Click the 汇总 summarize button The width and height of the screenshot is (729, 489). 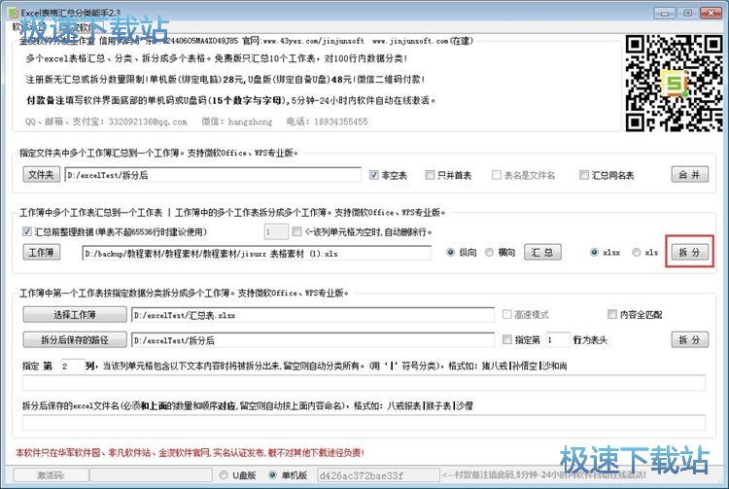[x=542, y=252]
